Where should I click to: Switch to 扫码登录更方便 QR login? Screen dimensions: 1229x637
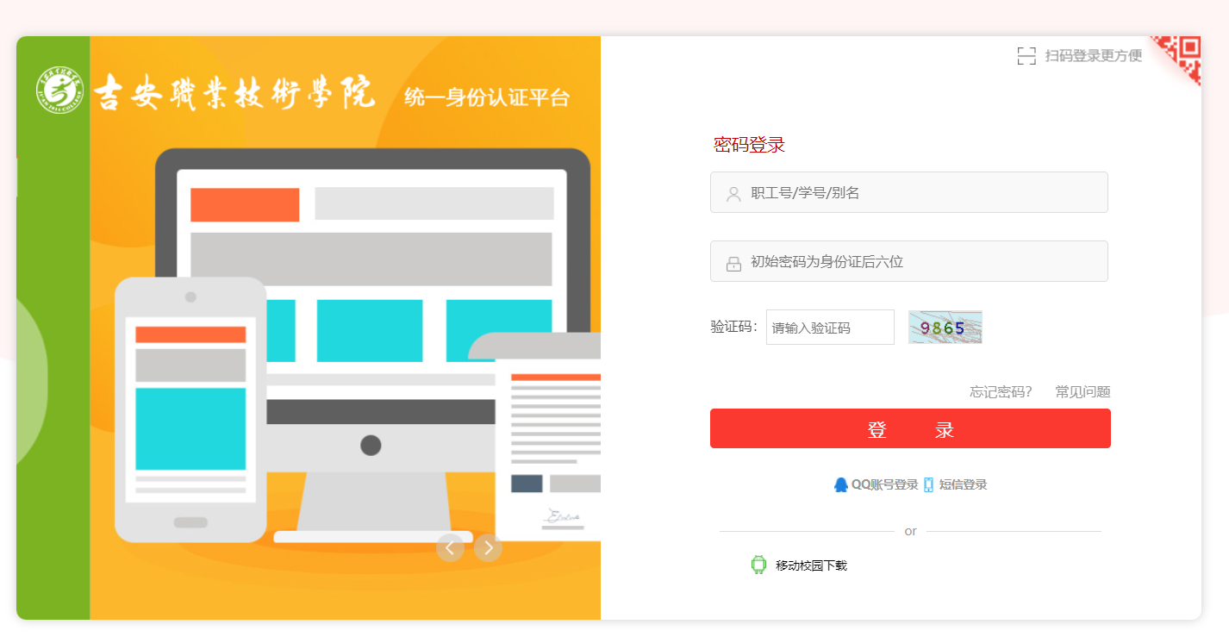[x=1093, y=56]
